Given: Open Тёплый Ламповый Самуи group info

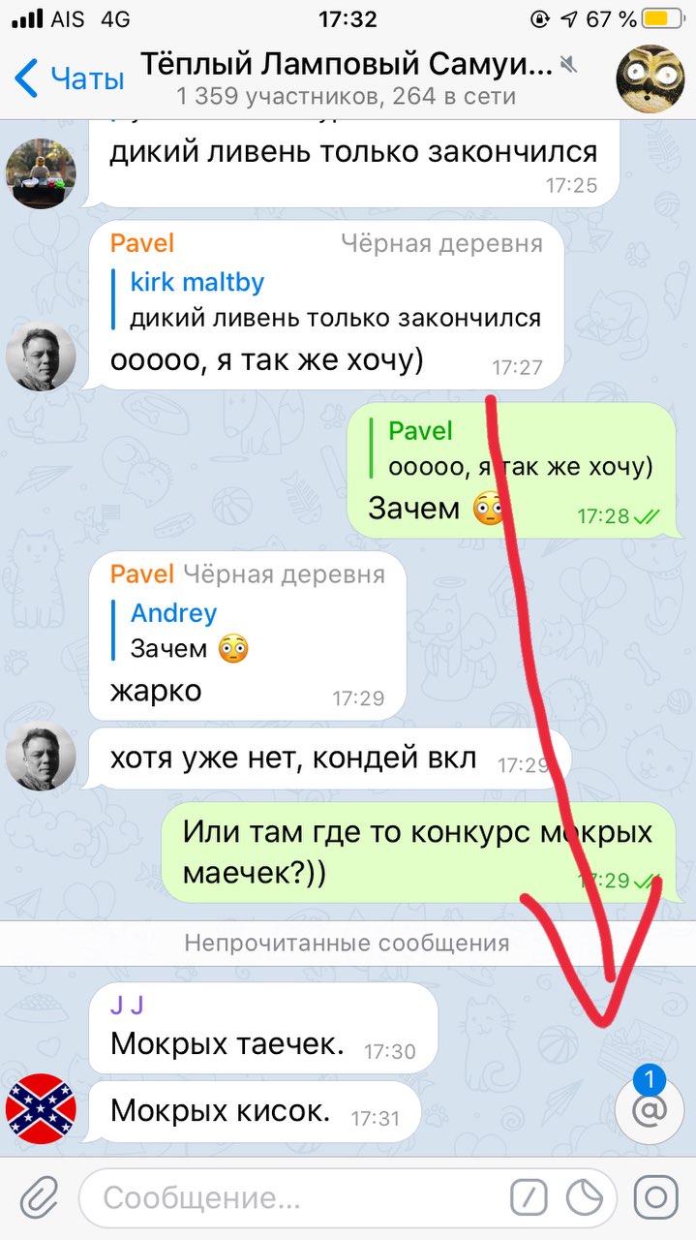Looking at the screenshot, I should [x=347, y=78].
